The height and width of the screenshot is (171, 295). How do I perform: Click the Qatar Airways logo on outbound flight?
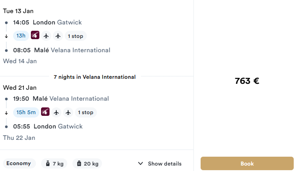click(35, 35)
